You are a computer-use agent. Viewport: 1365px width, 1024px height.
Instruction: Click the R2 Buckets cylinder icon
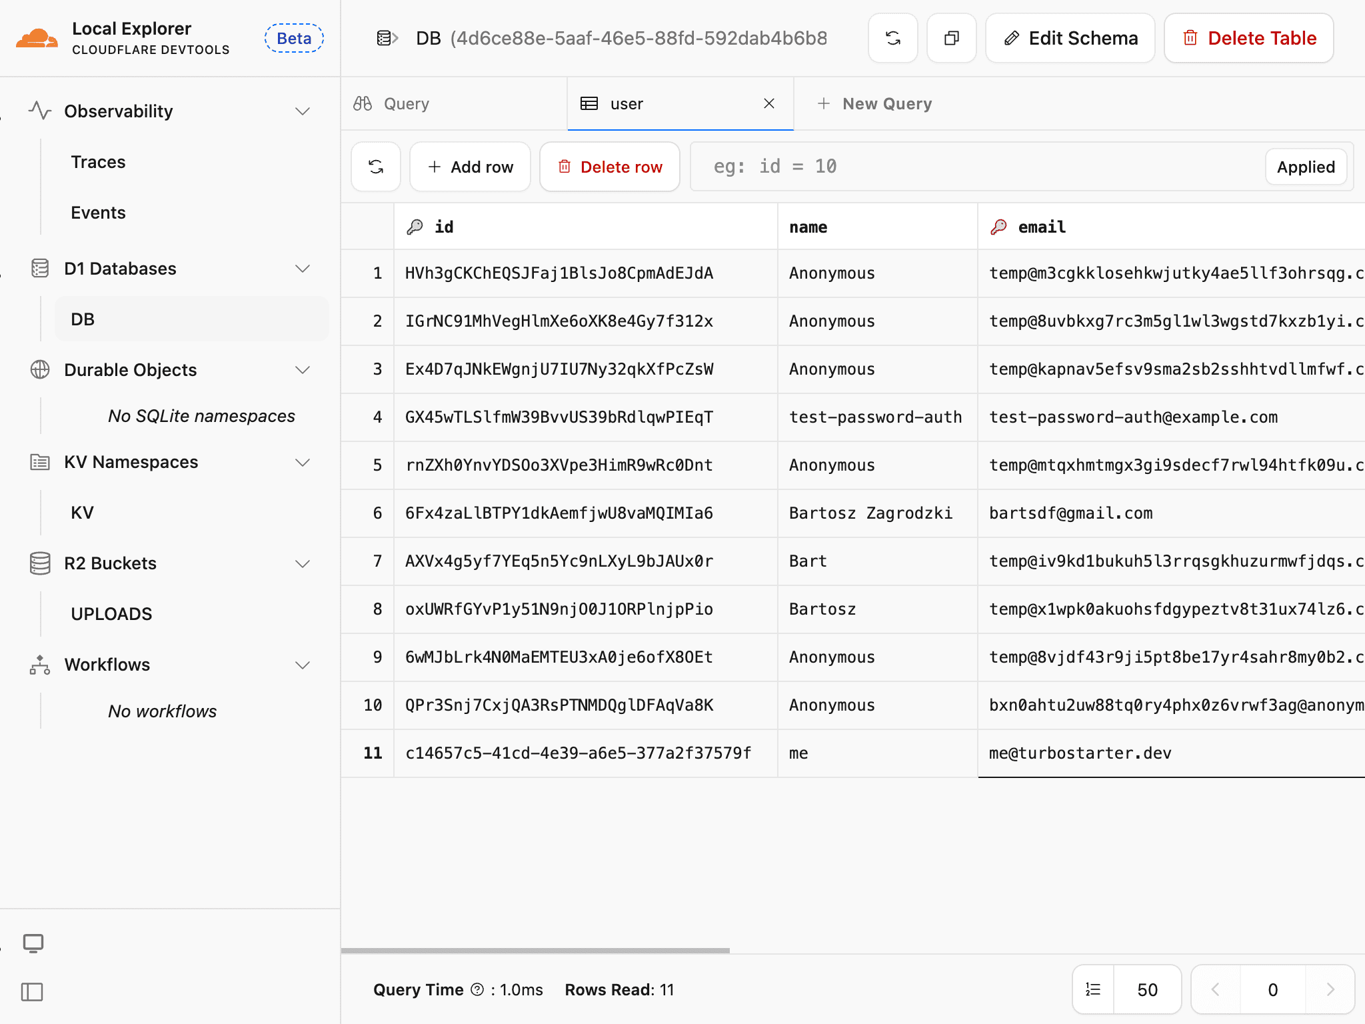coord(40,563)
